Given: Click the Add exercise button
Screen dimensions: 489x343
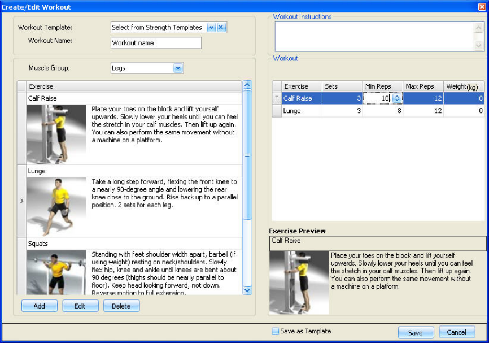Looking at the screenshot, I should coord(40,306).
